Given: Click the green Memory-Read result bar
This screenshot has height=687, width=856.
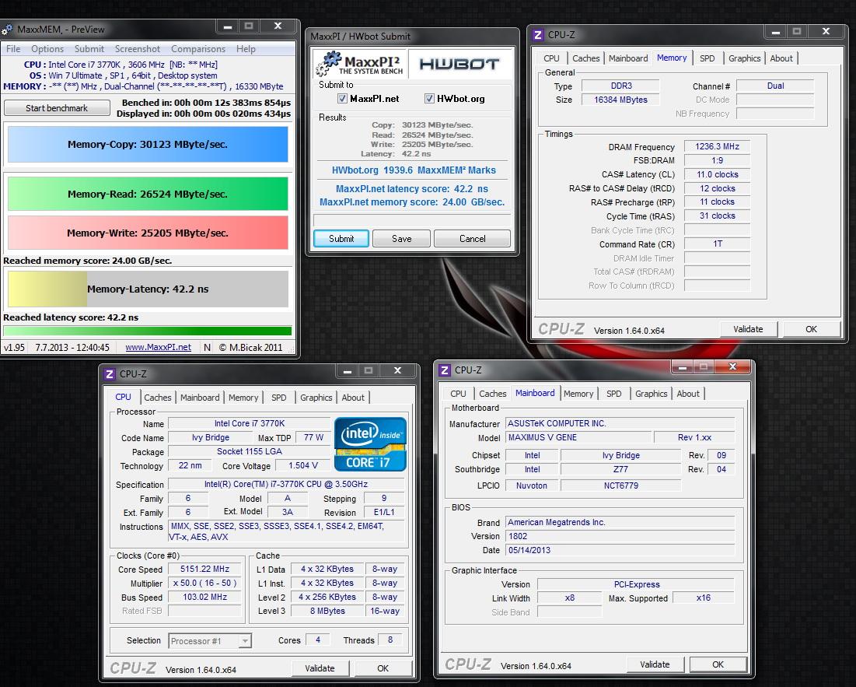Looking at the screenshot, I should 148,194.
